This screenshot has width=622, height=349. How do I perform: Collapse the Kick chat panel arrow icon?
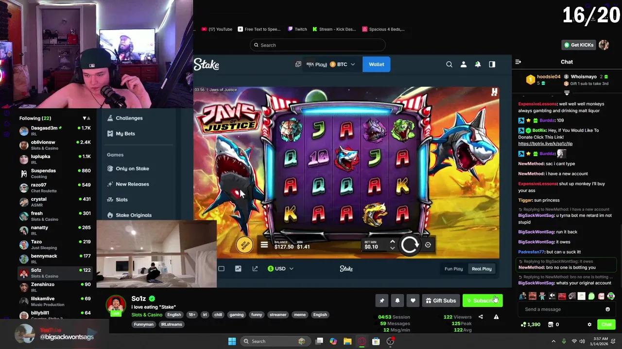[x=518, y=62]
